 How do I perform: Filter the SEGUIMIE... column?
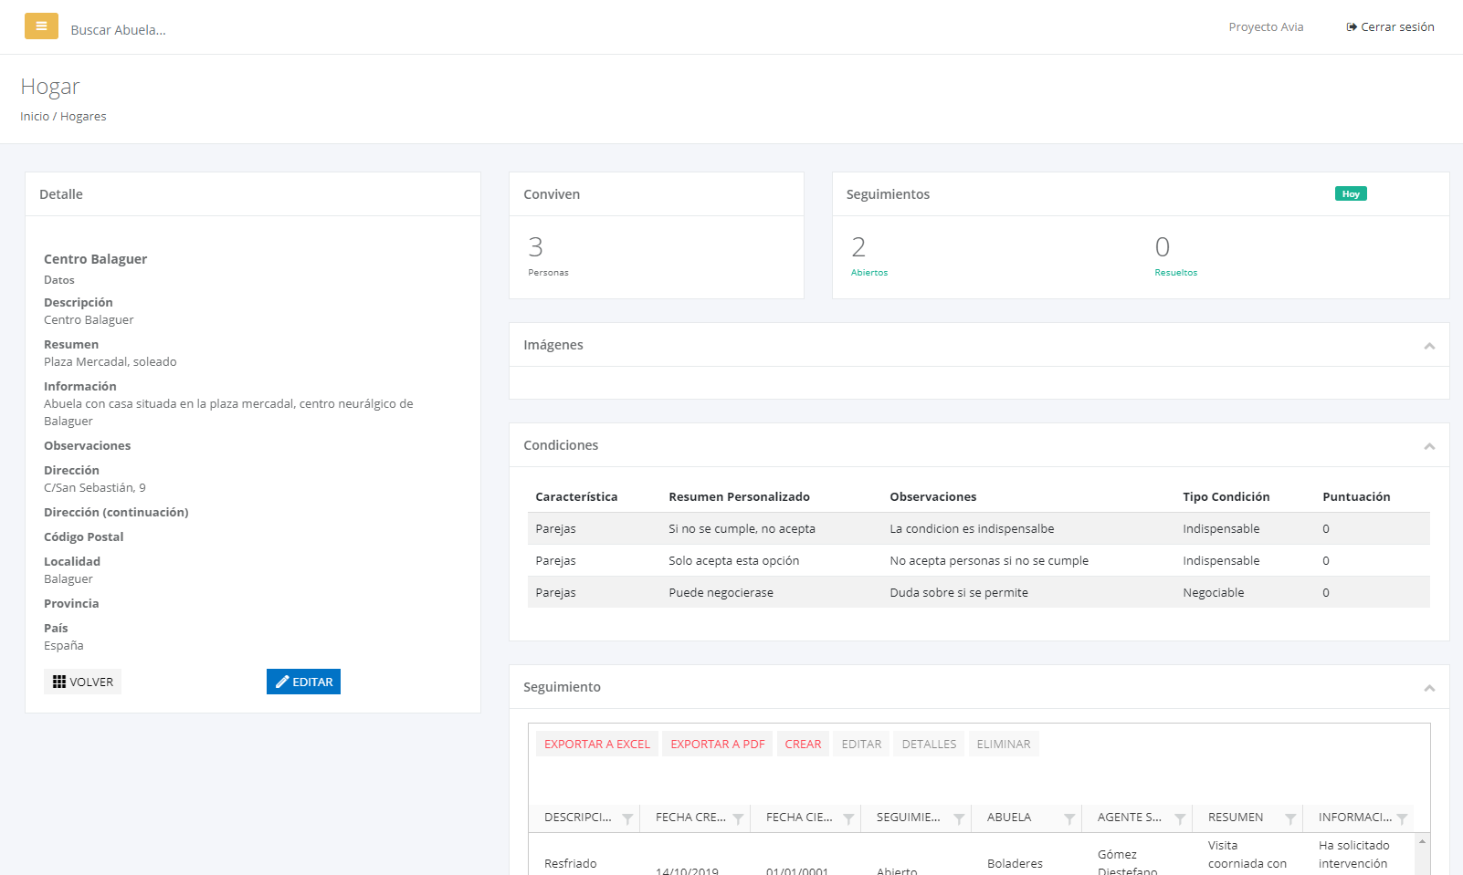959,818
